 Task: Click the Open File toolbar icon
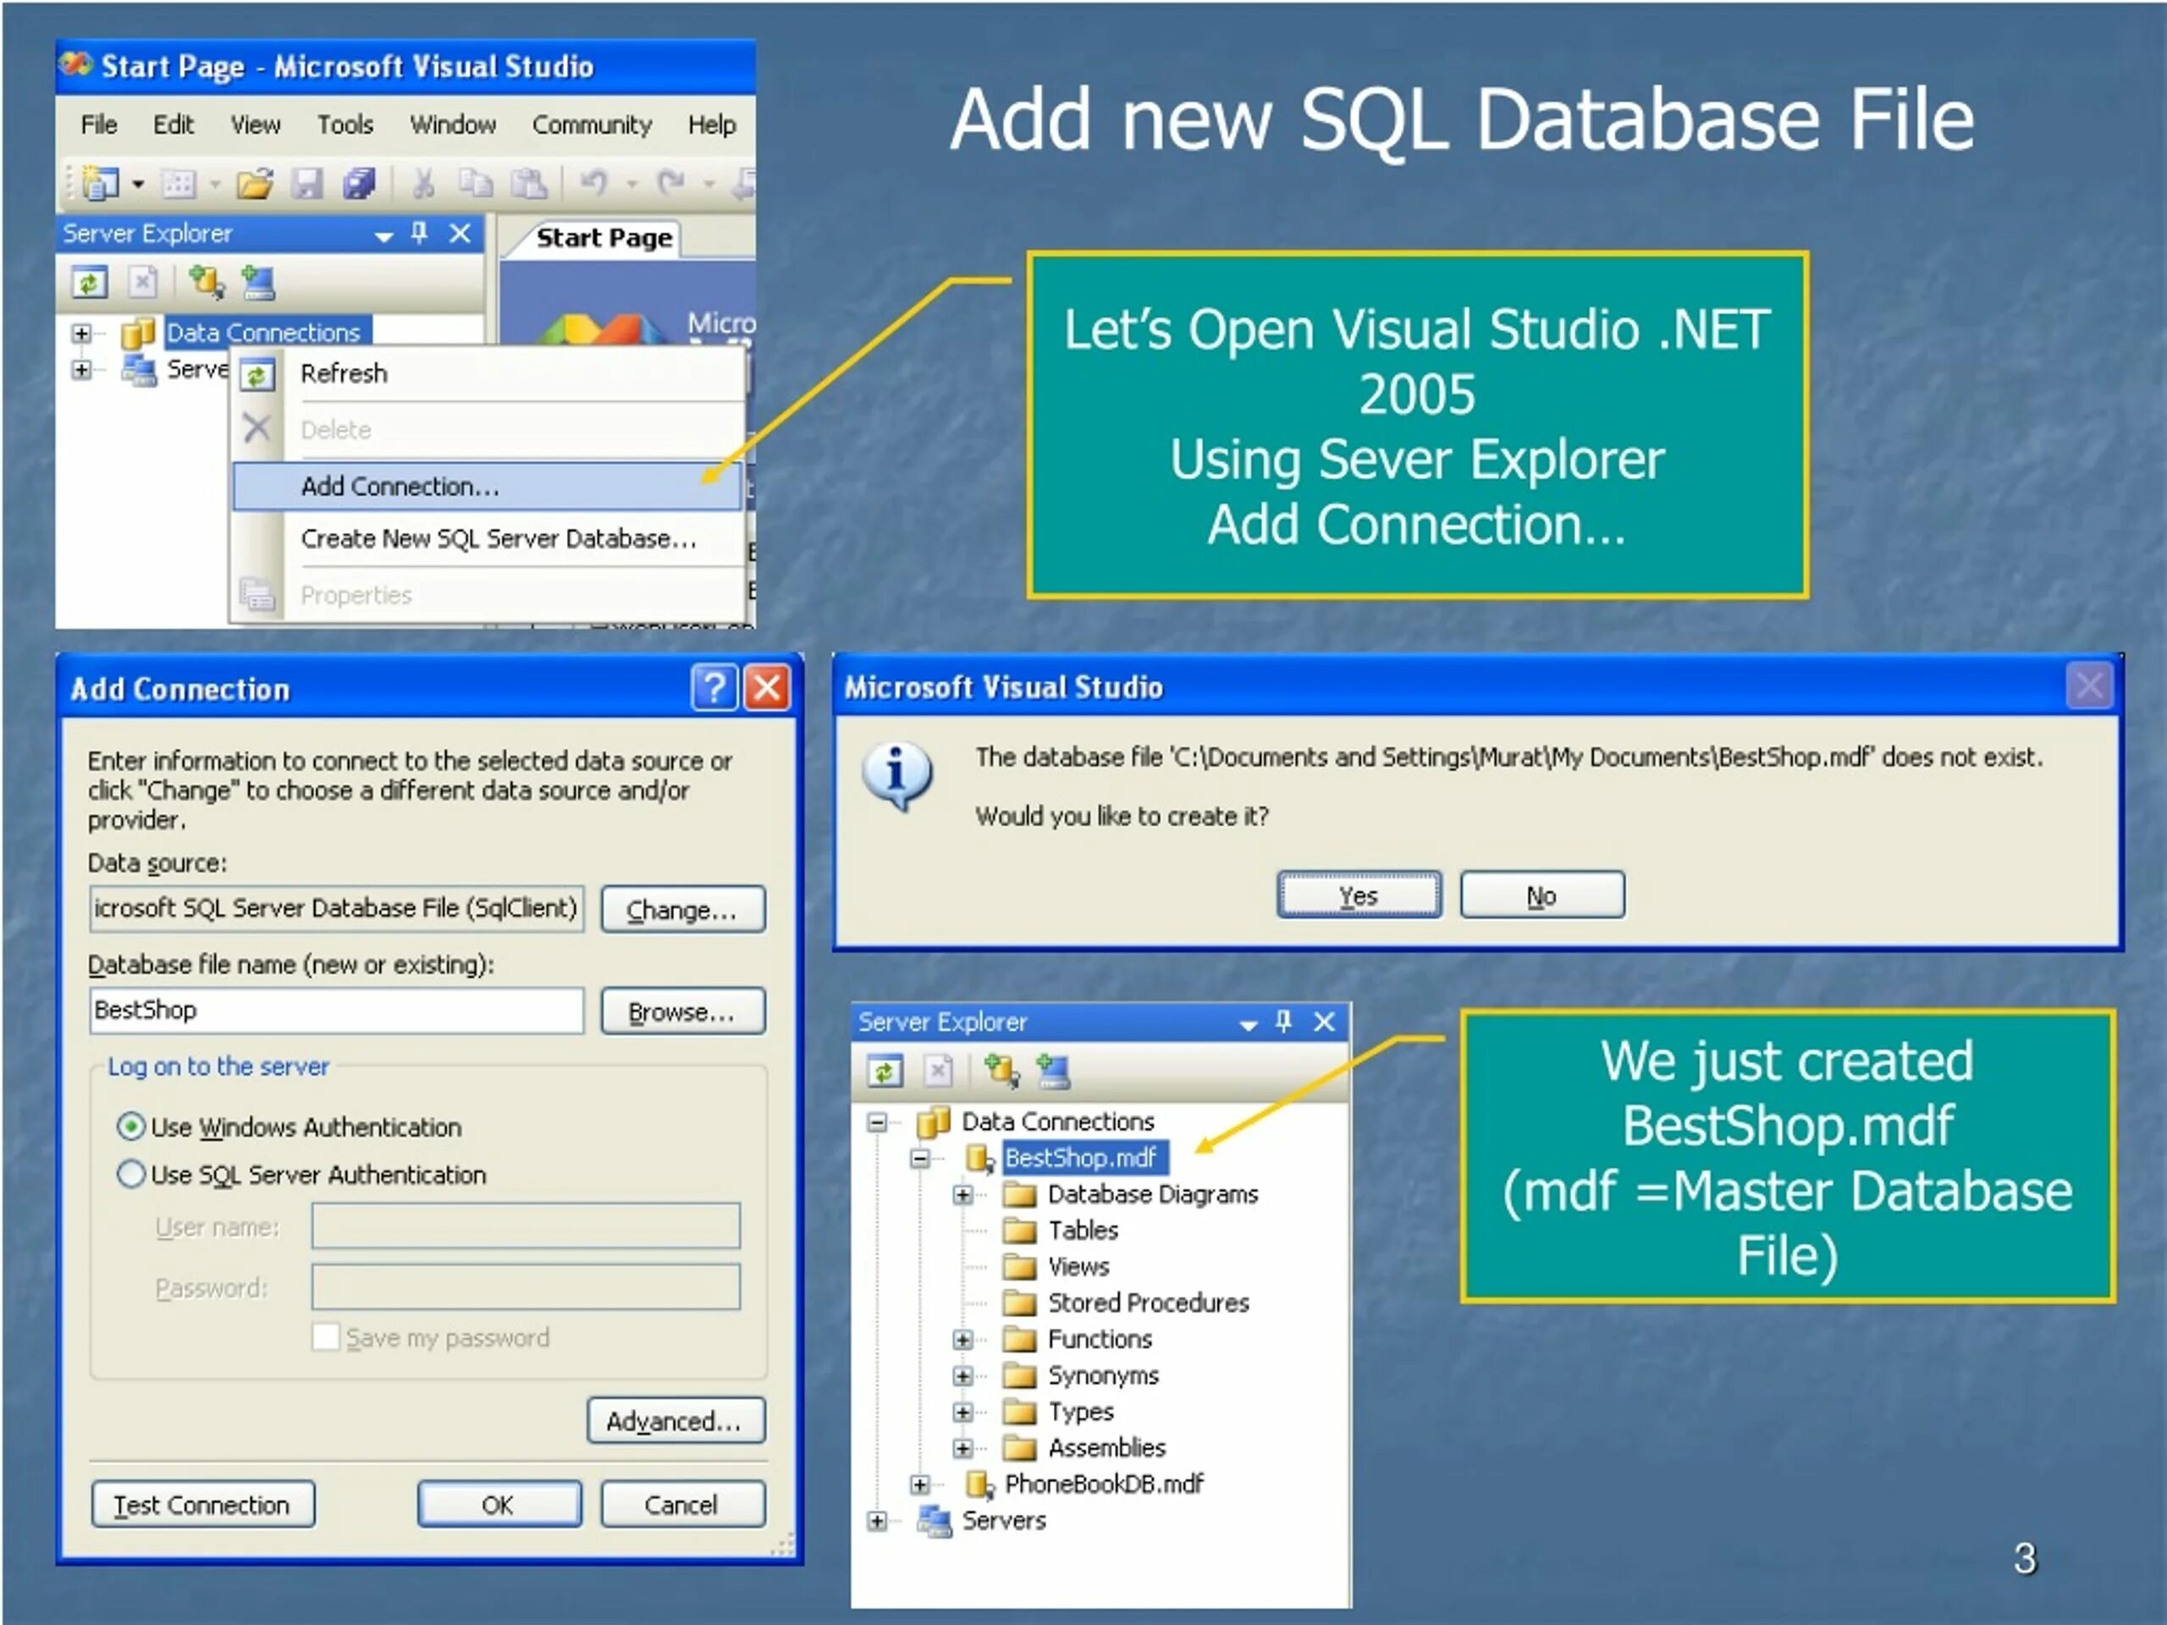255,183
